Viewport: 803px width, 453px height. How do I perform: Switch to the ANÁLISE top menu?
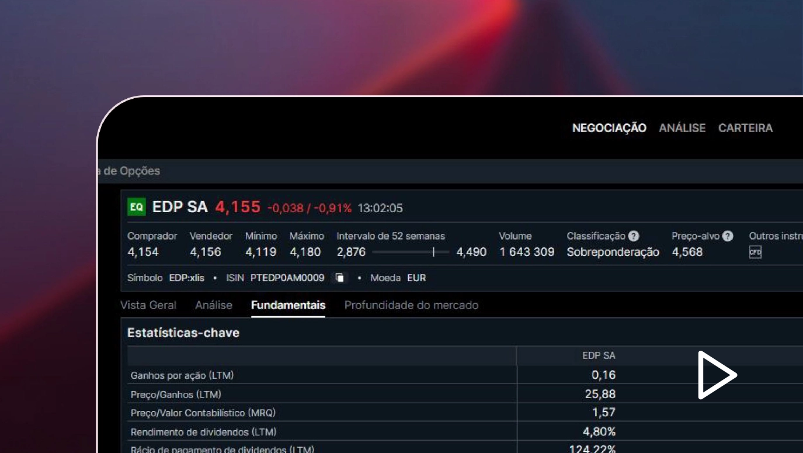[x=682, y=128]
